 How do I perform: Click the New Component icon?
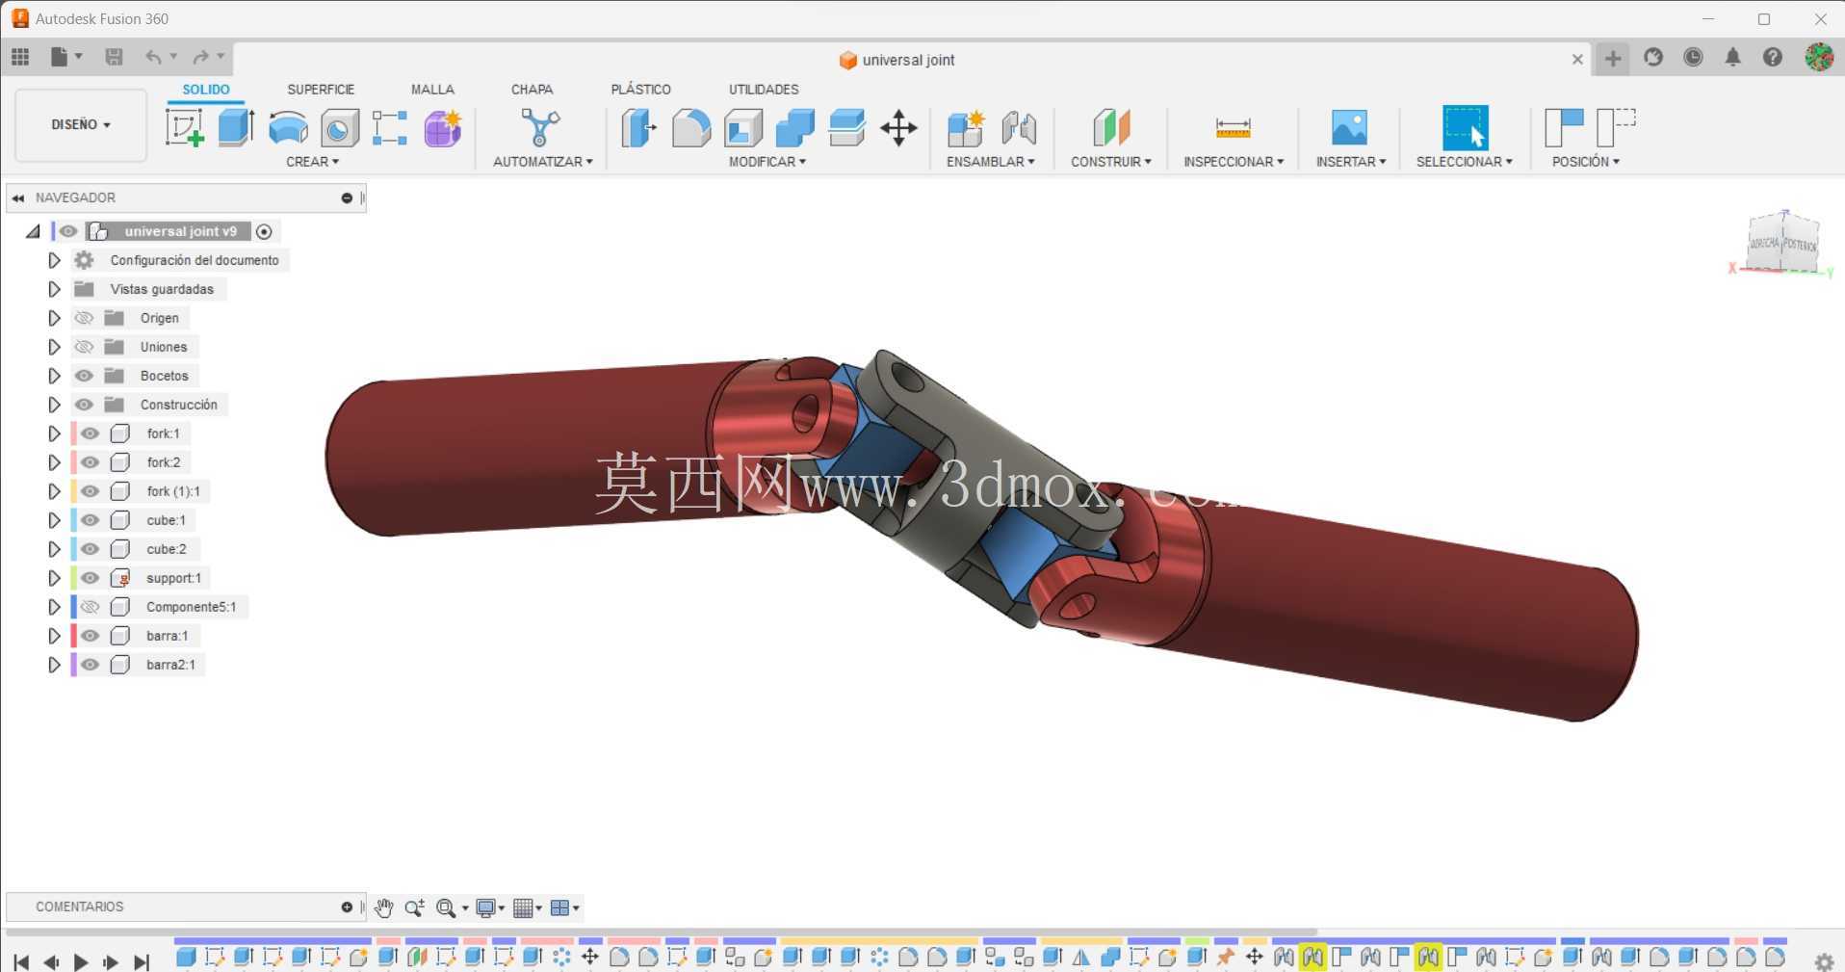point(965,128)
